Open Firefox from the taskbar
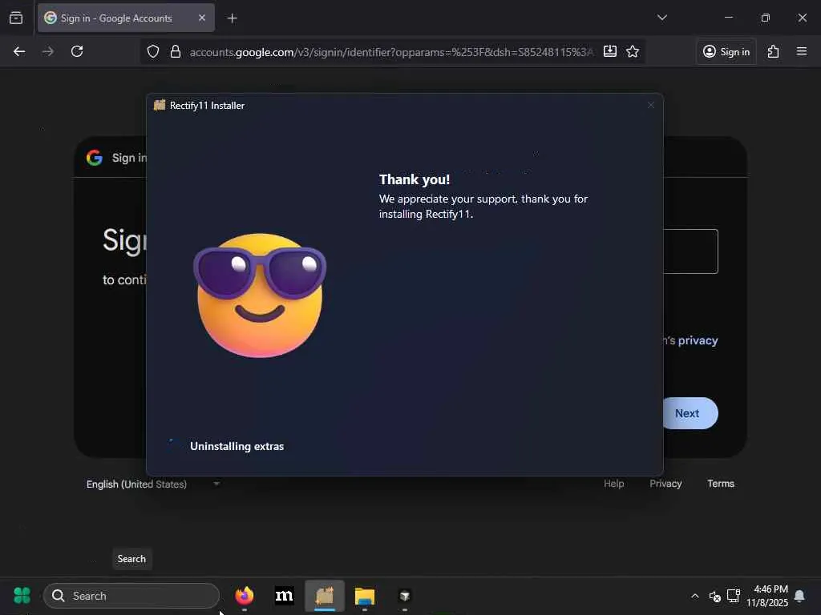 coord(244,596)
